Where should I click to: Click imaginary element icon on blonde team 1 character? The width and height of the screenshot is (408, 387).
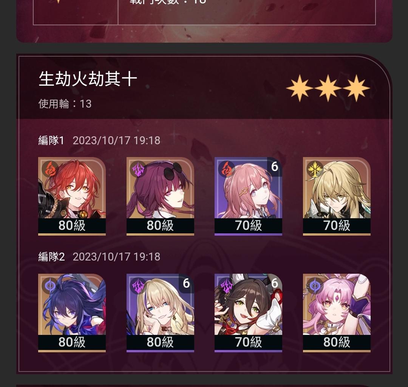click(315, 169)
